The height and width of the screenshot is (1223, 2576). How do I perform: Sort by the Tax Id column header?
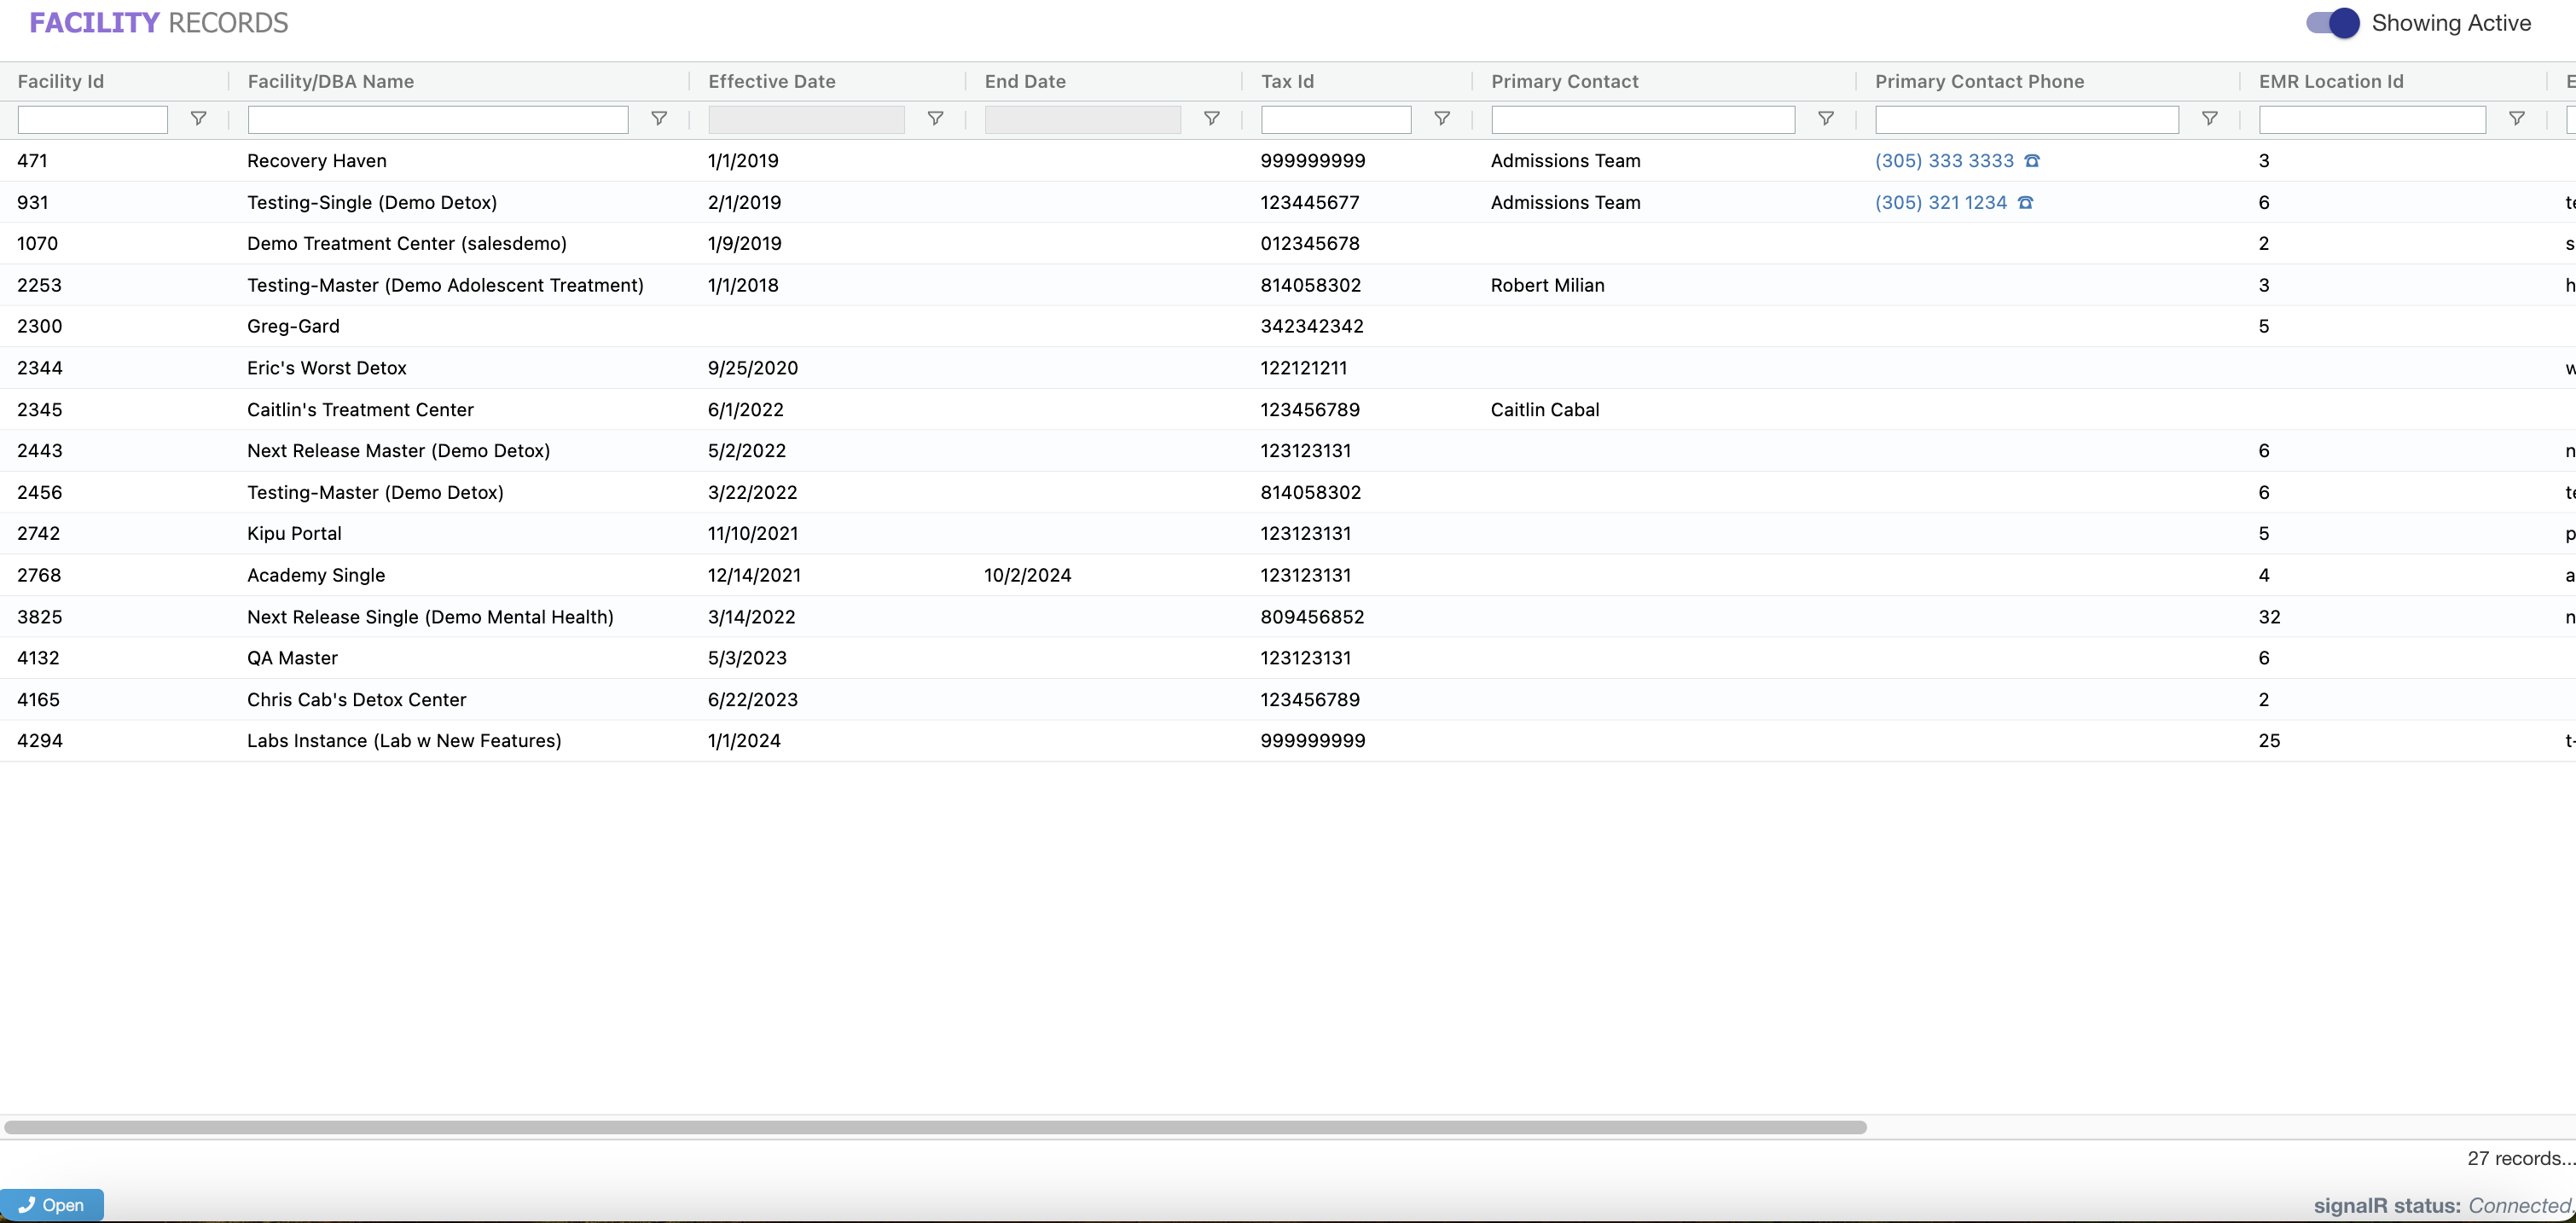point(1287,82)
